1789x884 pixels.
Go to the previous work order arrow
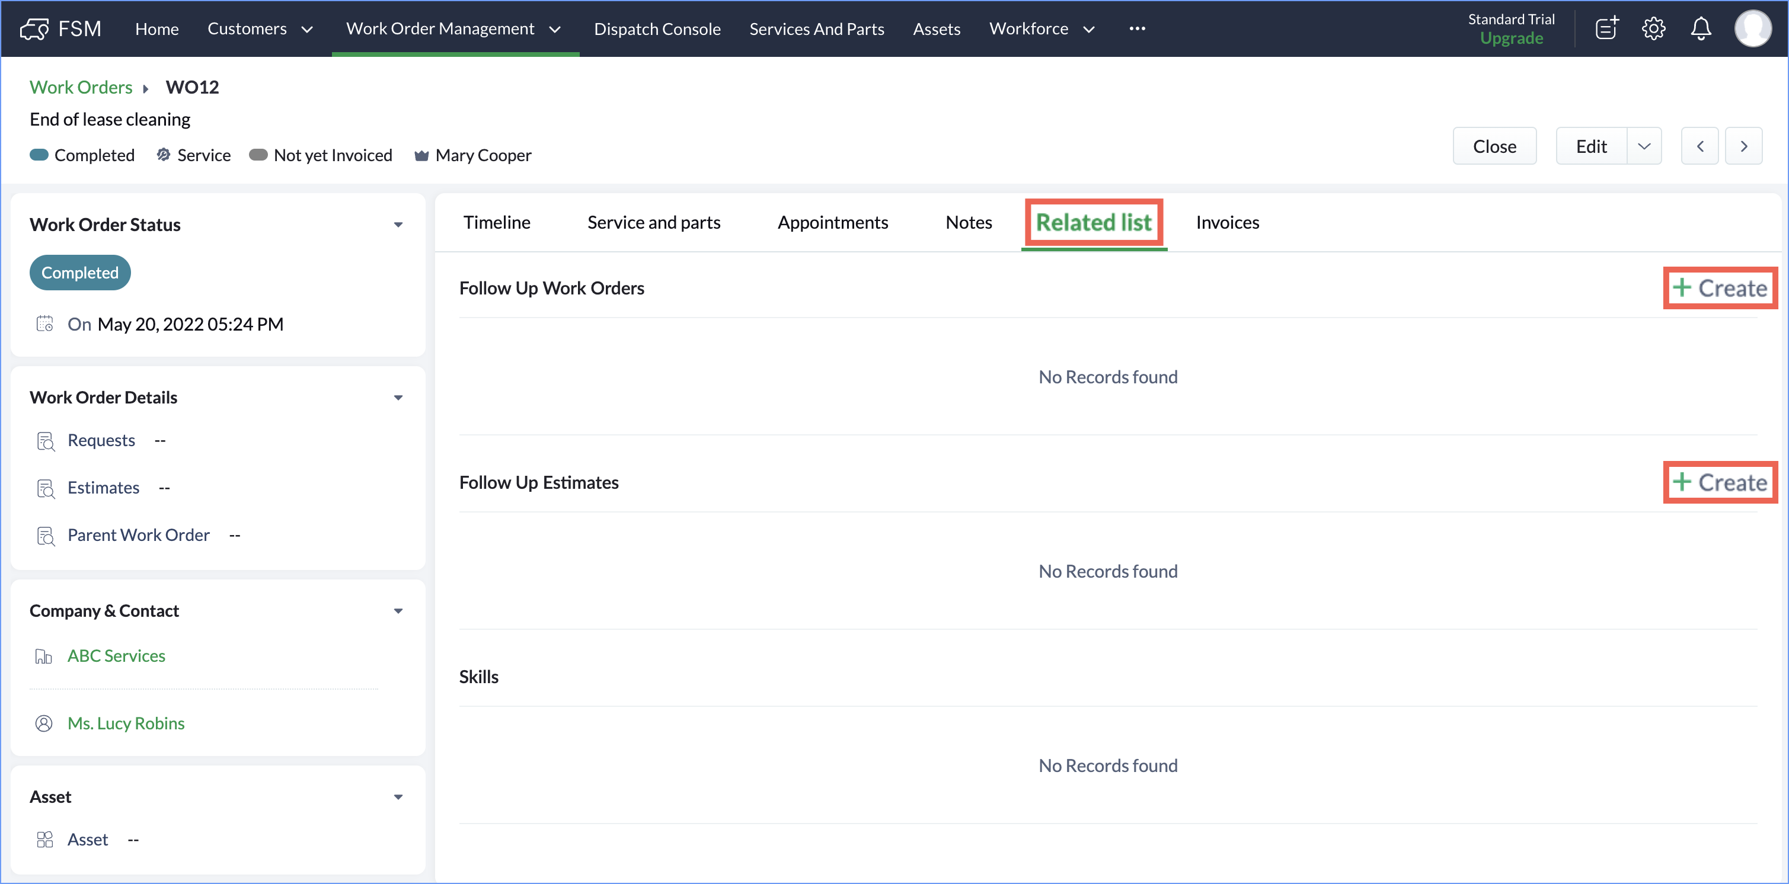coord(1699,146)
